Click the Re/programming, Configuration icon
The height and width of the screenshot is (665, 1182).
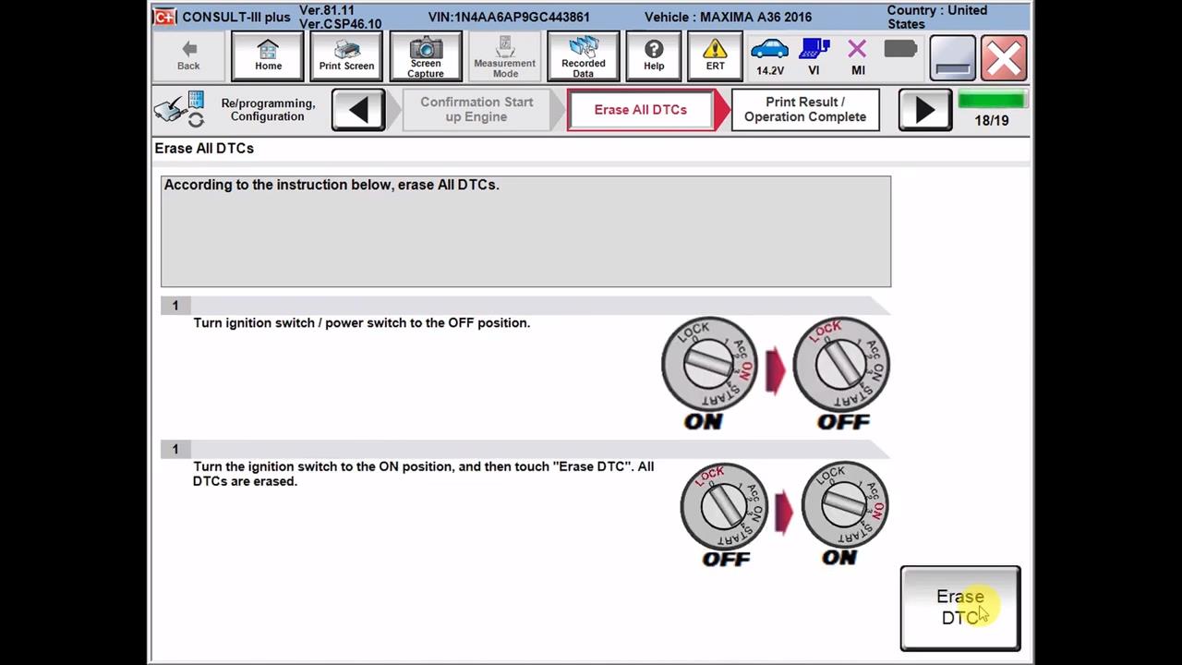179,109
